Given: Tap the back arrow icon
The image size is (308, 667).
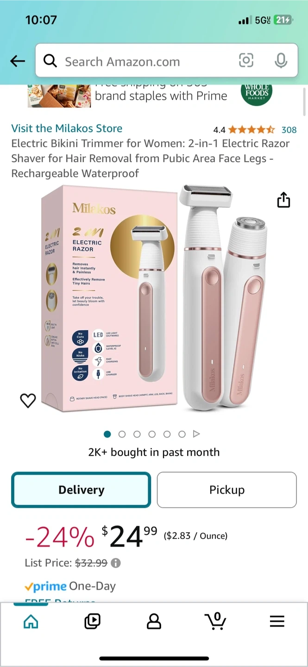Looking at the screenshot, I should (18, 61).
